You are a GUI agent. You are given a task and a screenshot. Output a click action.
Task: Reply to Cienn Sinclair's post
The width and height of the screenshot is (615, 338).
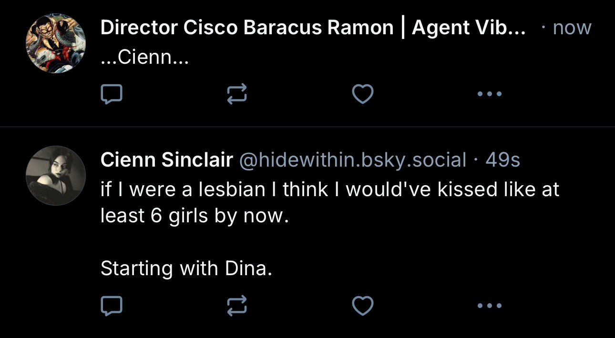112,305
